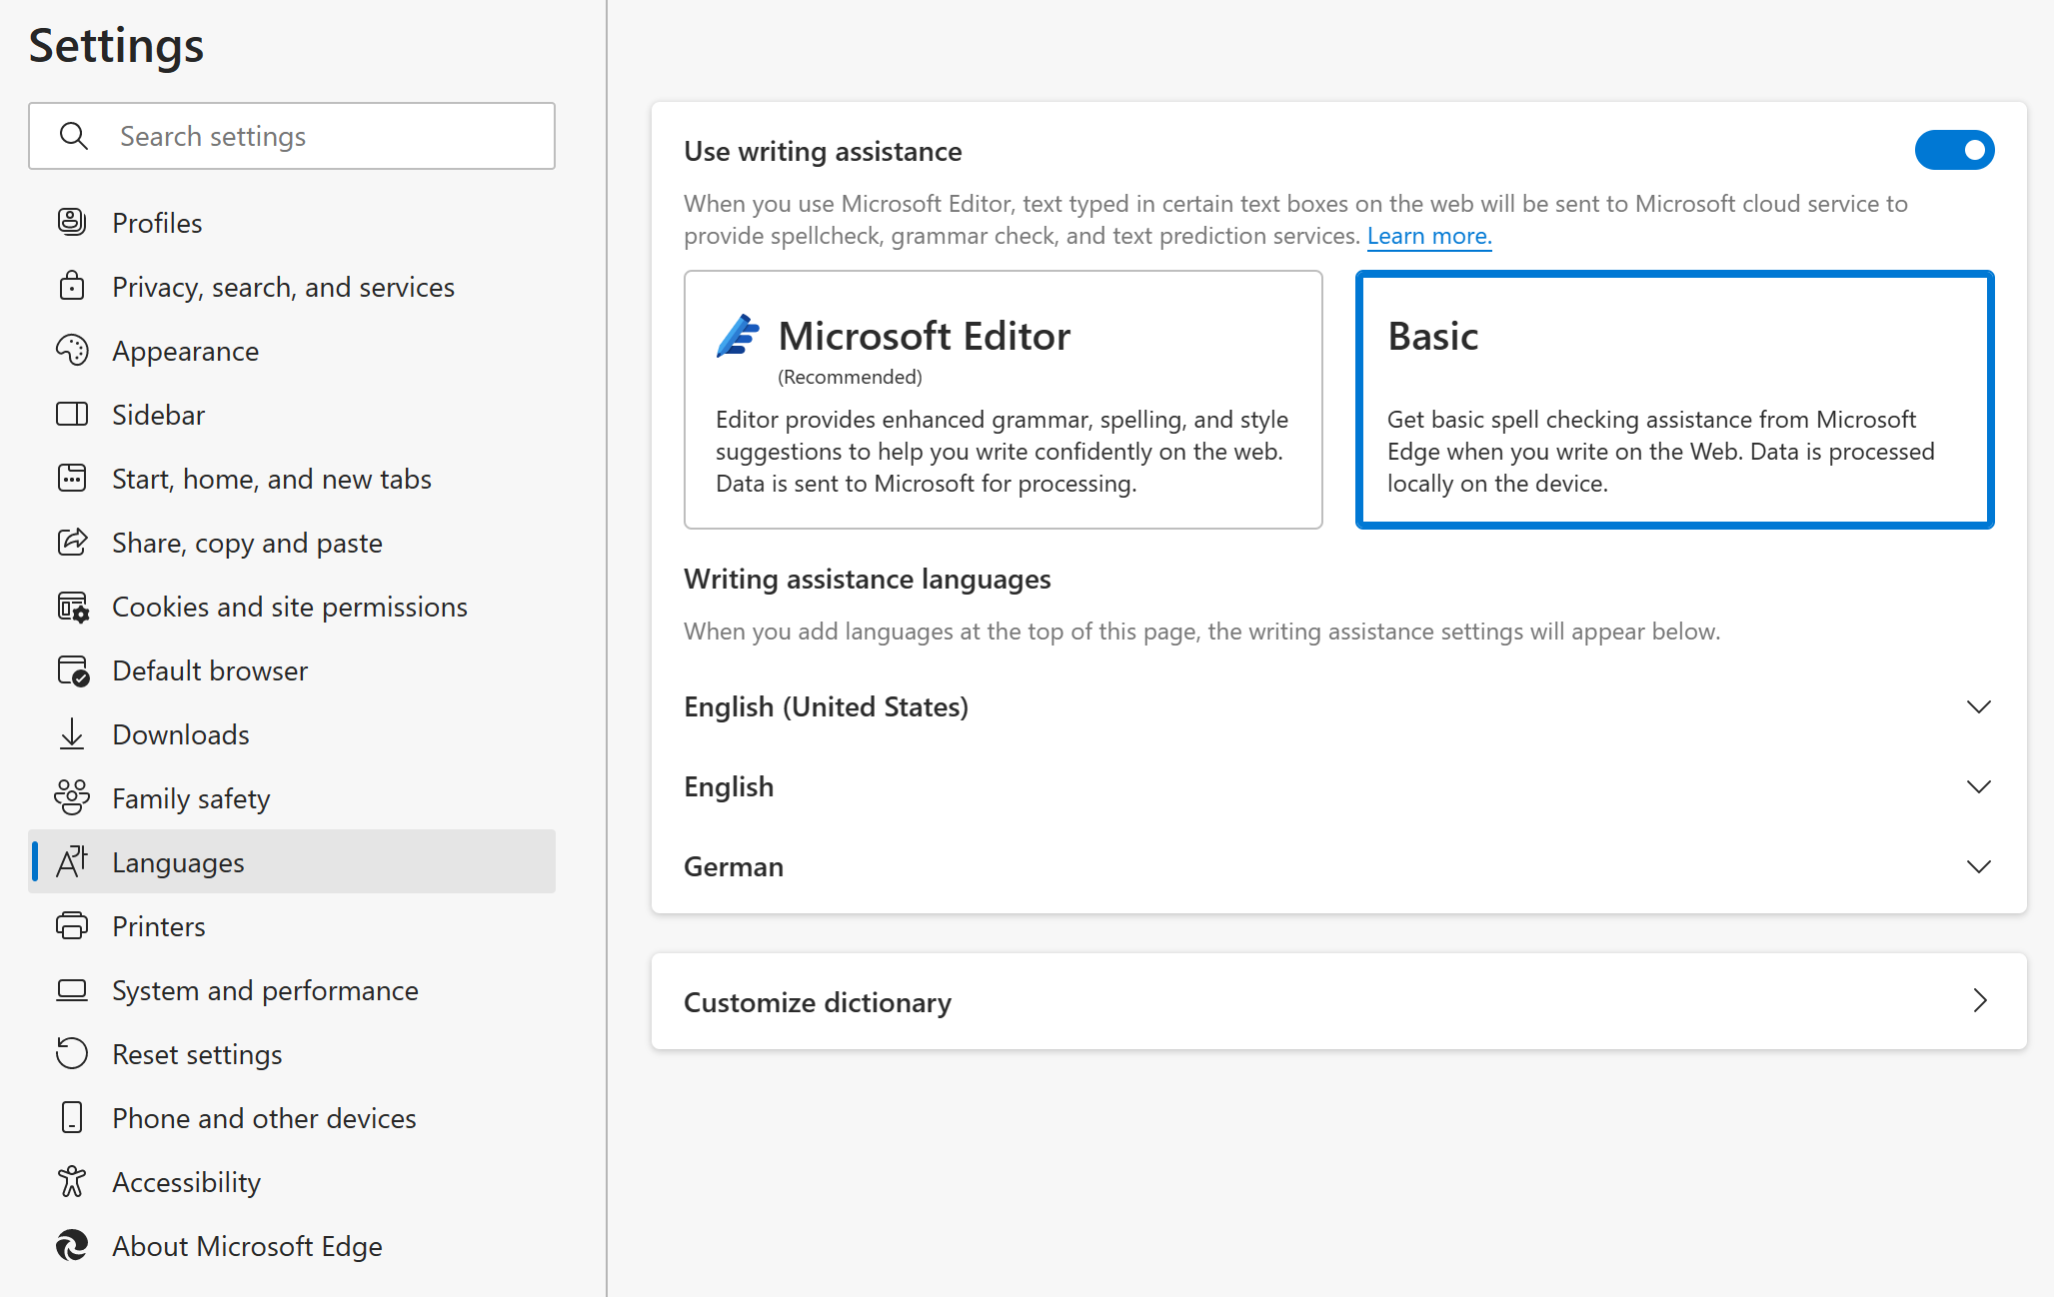The image size is (2054, 1297).
Task: Click the Start, home, and new tabs icon
Action: pos(72,478)
